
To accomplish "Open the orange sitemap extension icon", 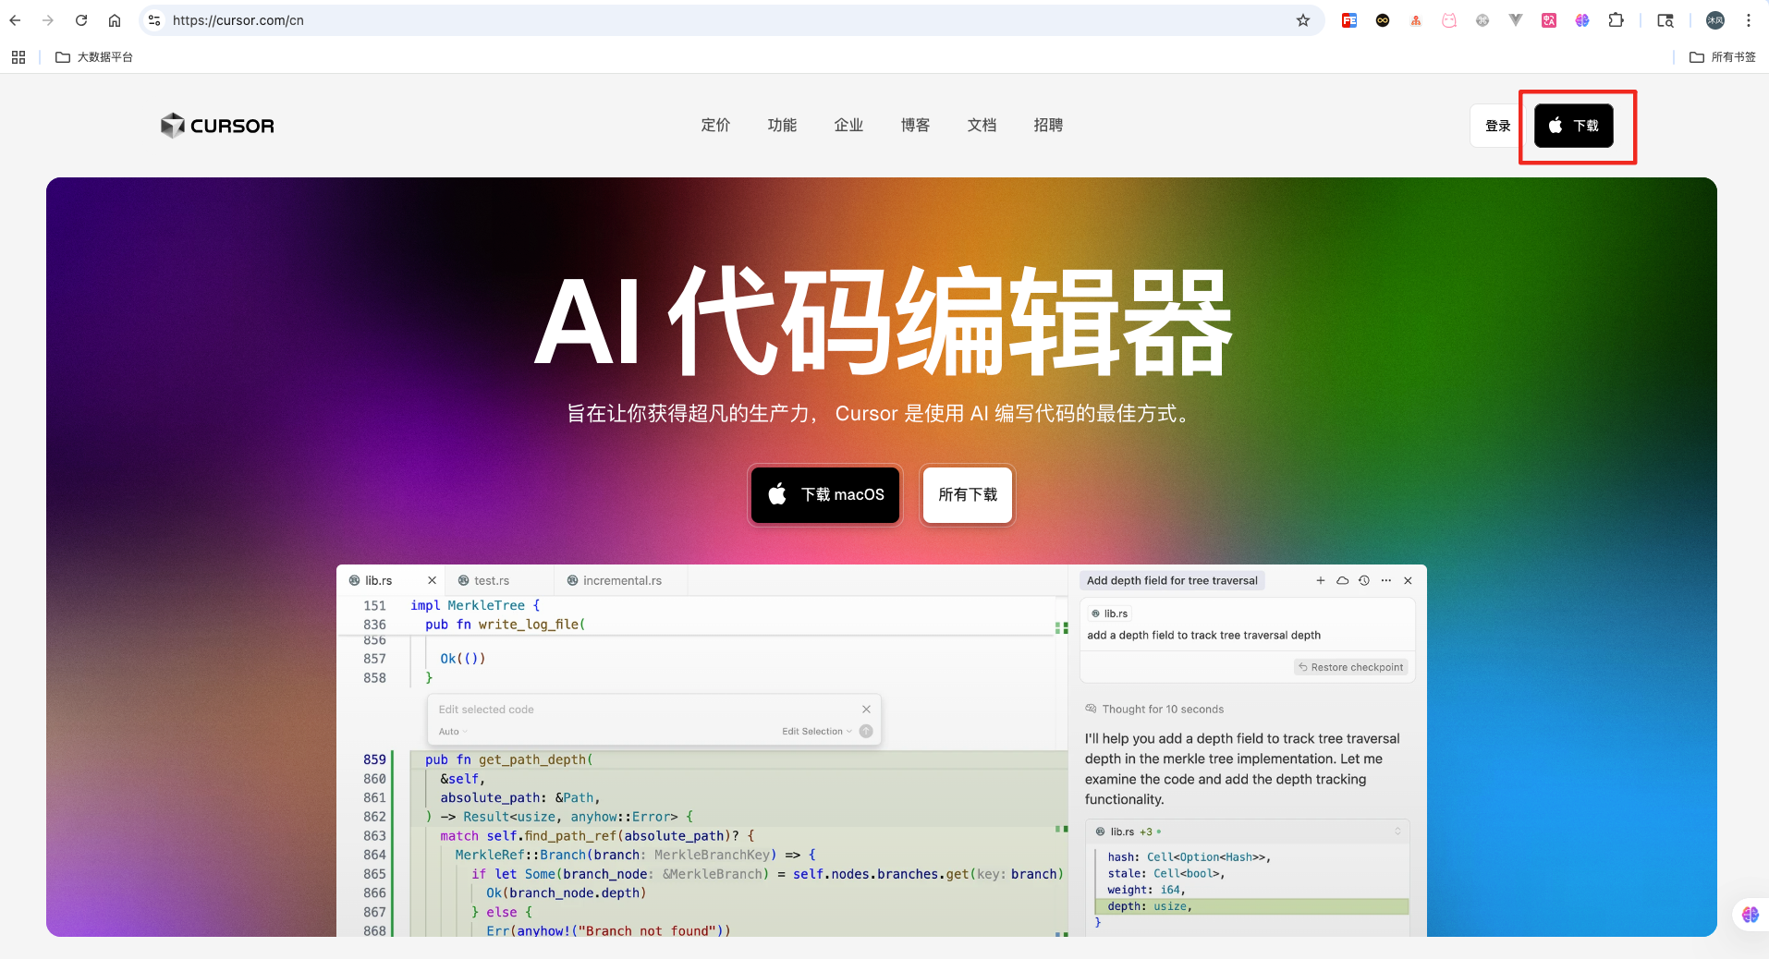I will [x=1416, y=20].
